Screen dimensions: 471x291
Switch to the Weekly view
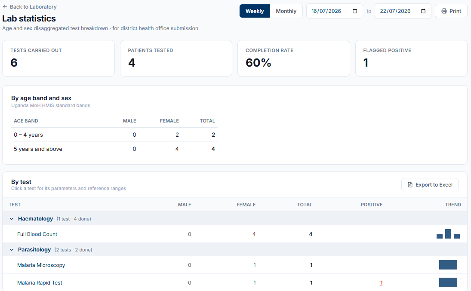[255, 11]
